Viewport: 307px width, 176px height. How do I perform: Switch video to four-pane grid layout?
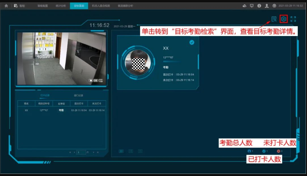pos(100,81)
